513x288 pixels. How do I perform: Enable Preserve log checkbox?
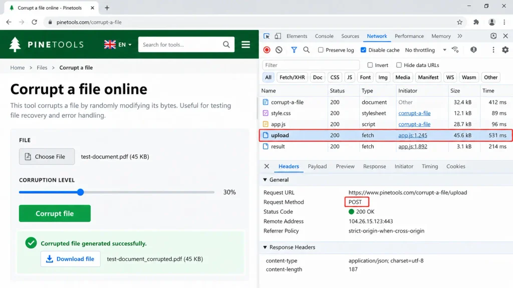click(321, 50)
